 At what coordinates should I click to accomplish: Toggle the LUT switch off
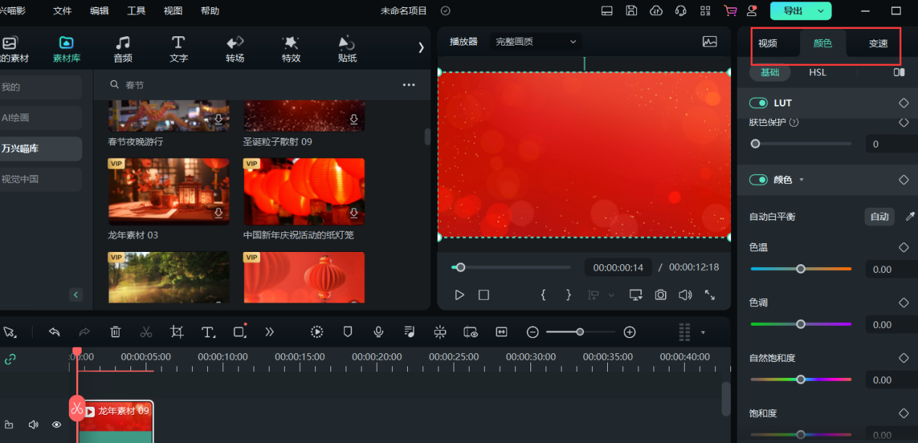[x=758, y=103]
